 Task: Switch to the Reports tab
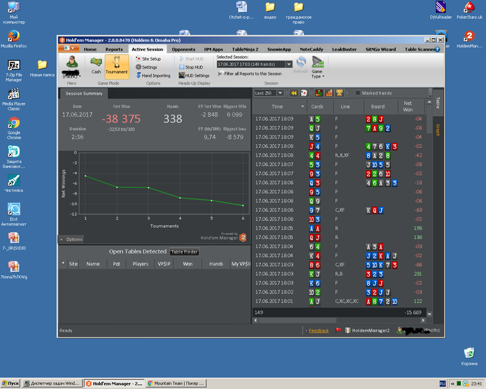click(x=114, y=49)
